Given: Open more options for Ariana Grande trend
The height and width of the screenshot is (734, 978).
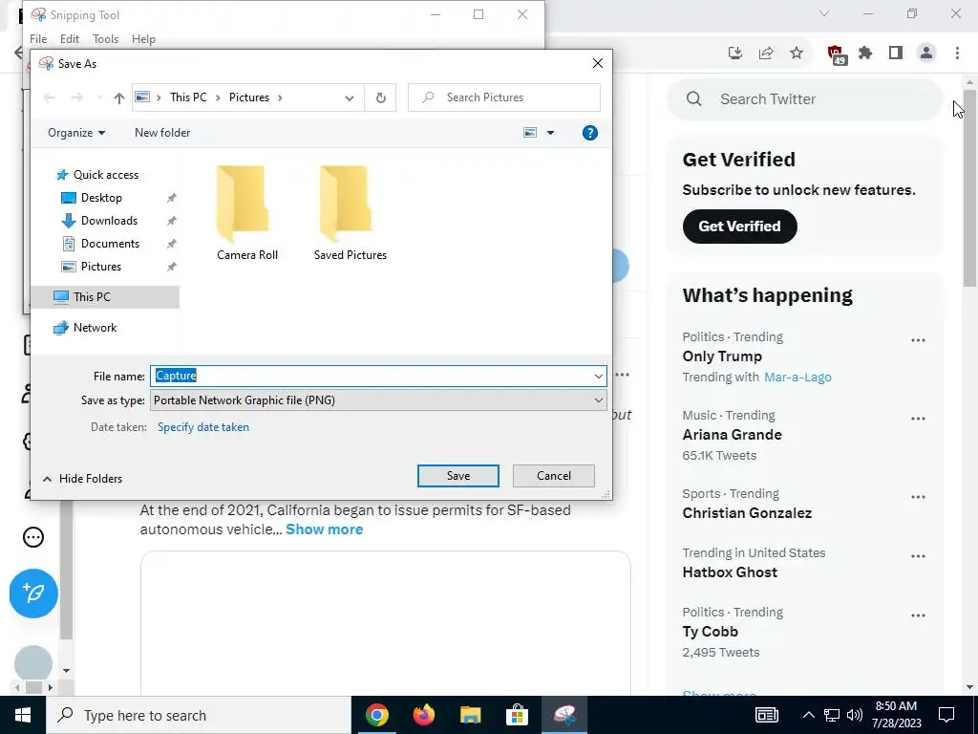Looking at the screenshot, I should click(918, 419).
